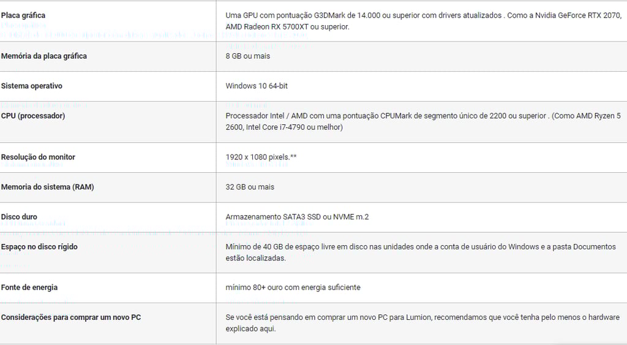
Task: Click the 'Espaço no disco rígido' label
Action: point(39,247)
